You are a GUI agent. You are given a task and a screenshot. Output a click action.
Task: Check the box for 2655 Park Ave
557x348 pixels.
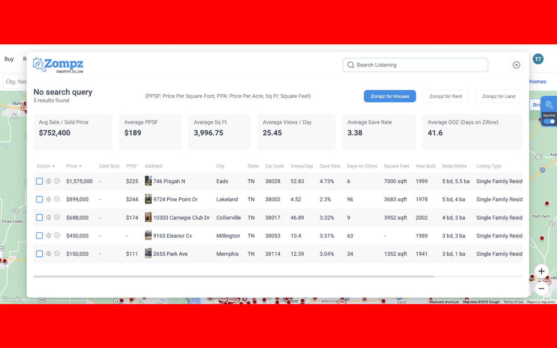pyautogui.click(x=39, y=254)
